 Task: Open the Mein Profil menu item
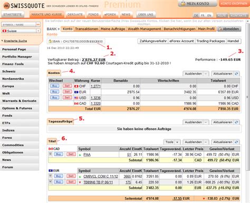pos(206,29)
